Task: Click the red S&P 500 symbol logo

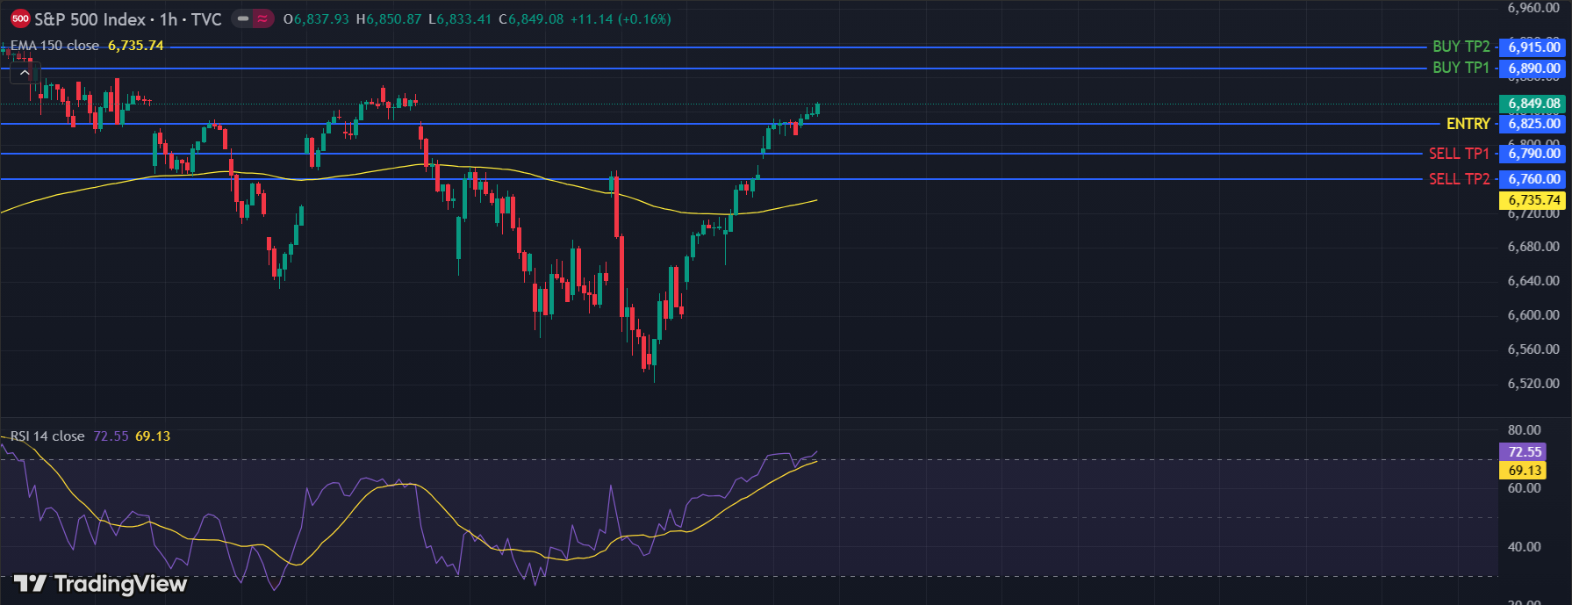Action: pyautogui.click(x=19, y=18)
